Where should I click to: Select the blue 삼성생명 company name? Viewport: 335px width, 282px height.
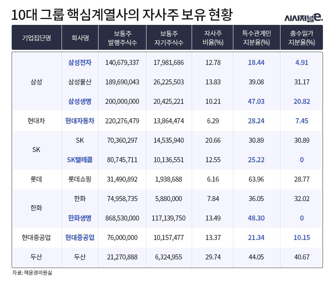click(80, 101)
